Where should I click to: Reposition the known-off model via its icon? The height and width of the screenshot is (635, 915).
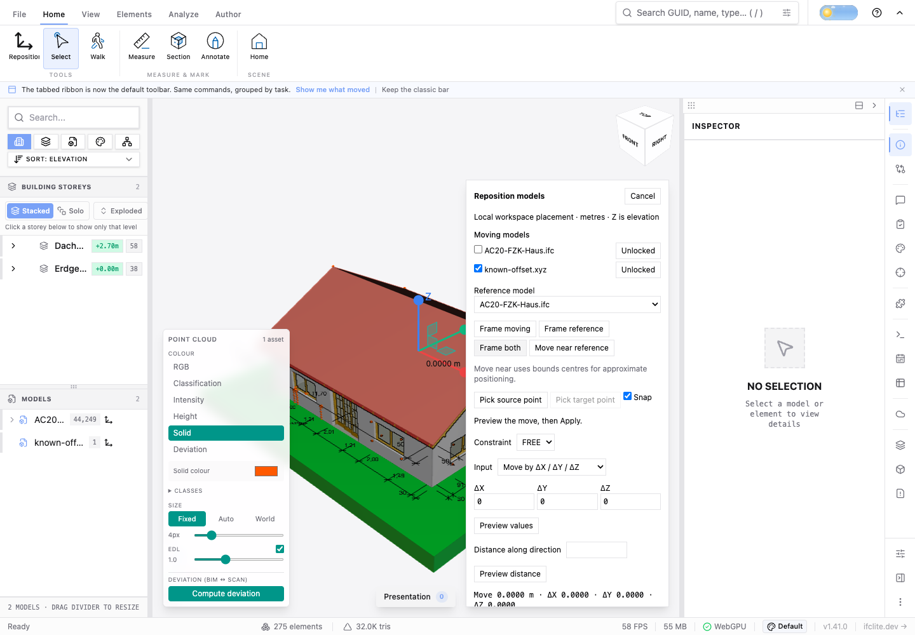(x=109, y=443)
